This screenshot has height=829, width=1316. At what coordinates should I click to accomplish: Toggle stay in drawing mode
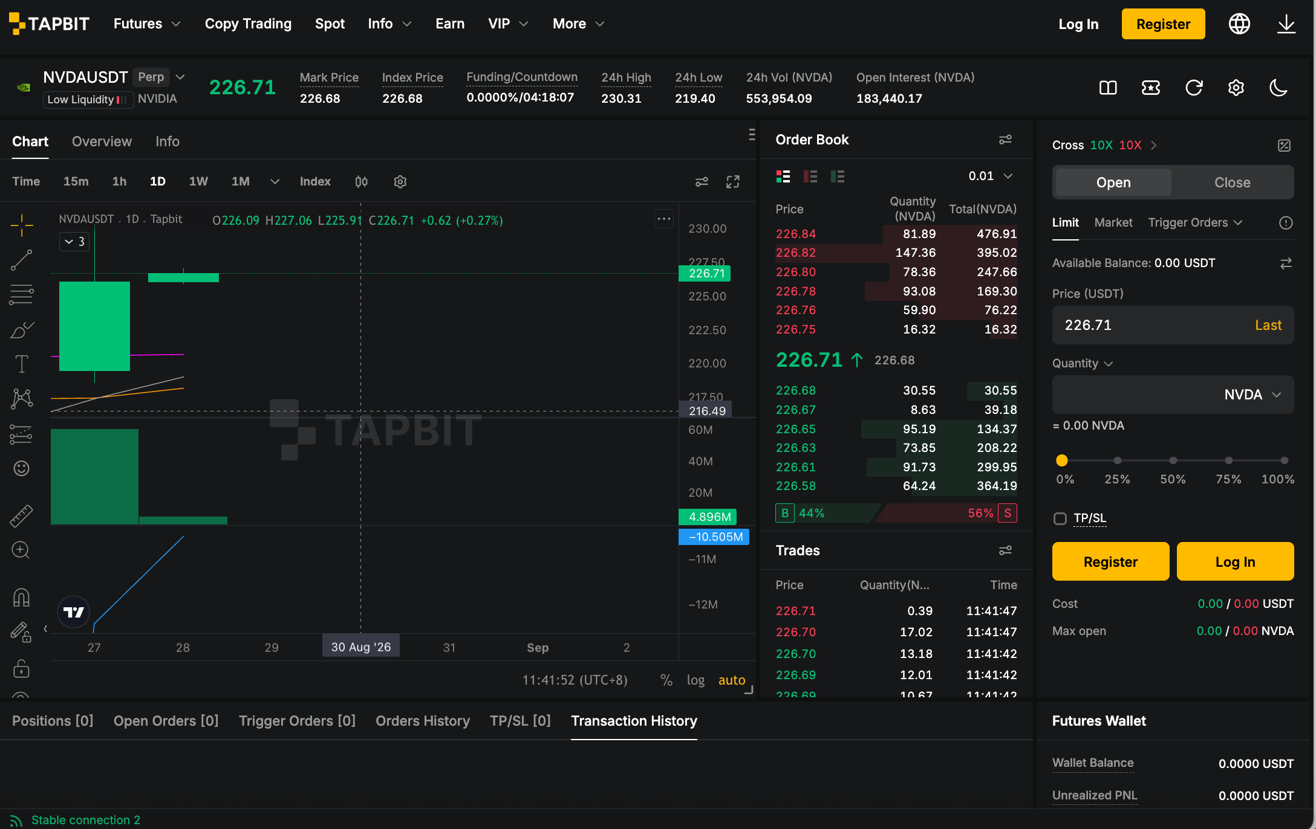(21, 633)
